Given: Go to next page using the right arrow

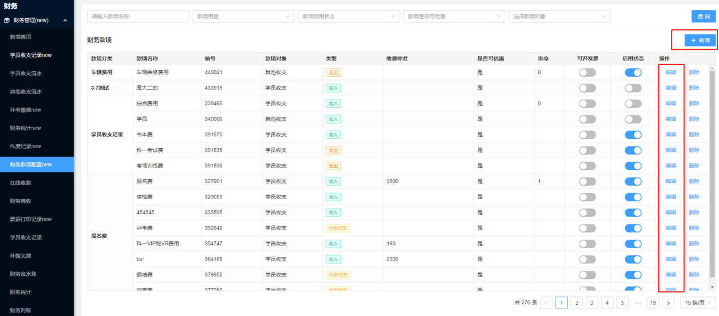Looking at the screenshot, I should coord(668,302).
